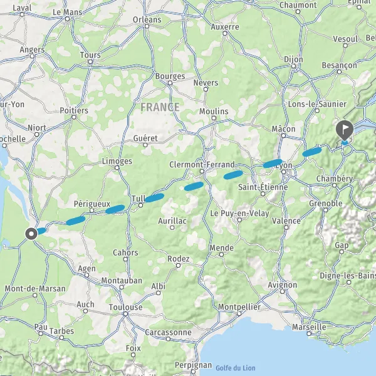Click the Avignon city dot
The height and width of the screenshot is (376, 376).
pyautogui.click(x=282, y=291)
